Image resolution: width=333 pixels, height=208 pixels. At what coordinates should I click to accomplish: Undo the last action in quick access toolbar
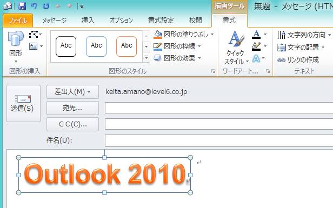tap(34, 6)
